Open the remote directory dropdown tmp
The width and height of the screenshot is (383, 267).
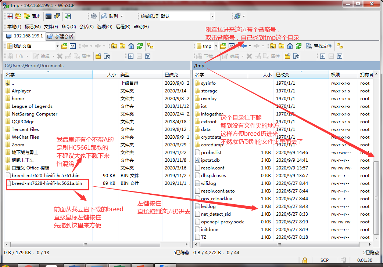click(x=207, y=46)
